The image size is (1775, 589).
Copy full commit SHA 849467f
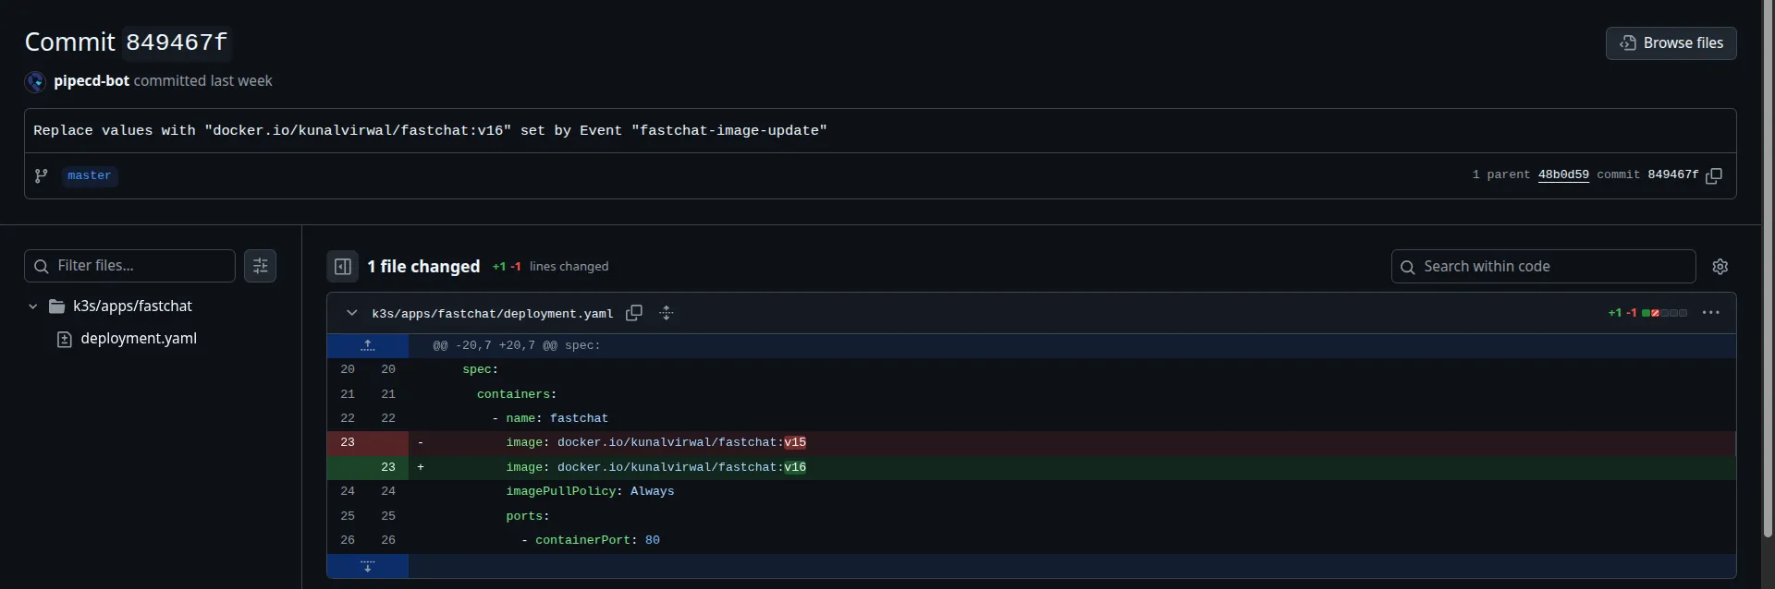pos(1714,175)
